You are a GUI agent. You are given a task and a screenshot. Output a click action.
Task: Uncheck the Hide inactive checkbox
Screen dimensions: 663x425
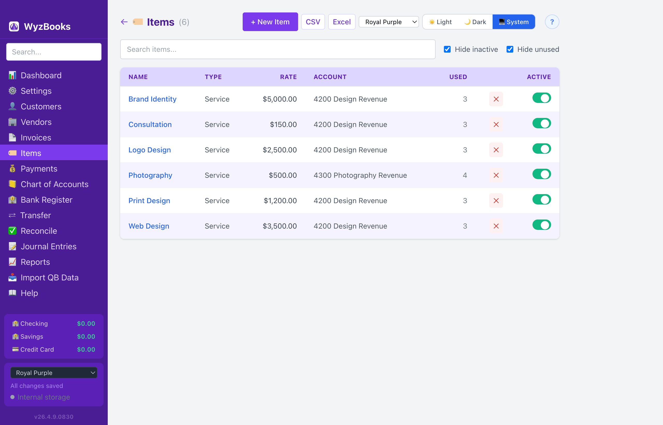[x=447, y=49]
